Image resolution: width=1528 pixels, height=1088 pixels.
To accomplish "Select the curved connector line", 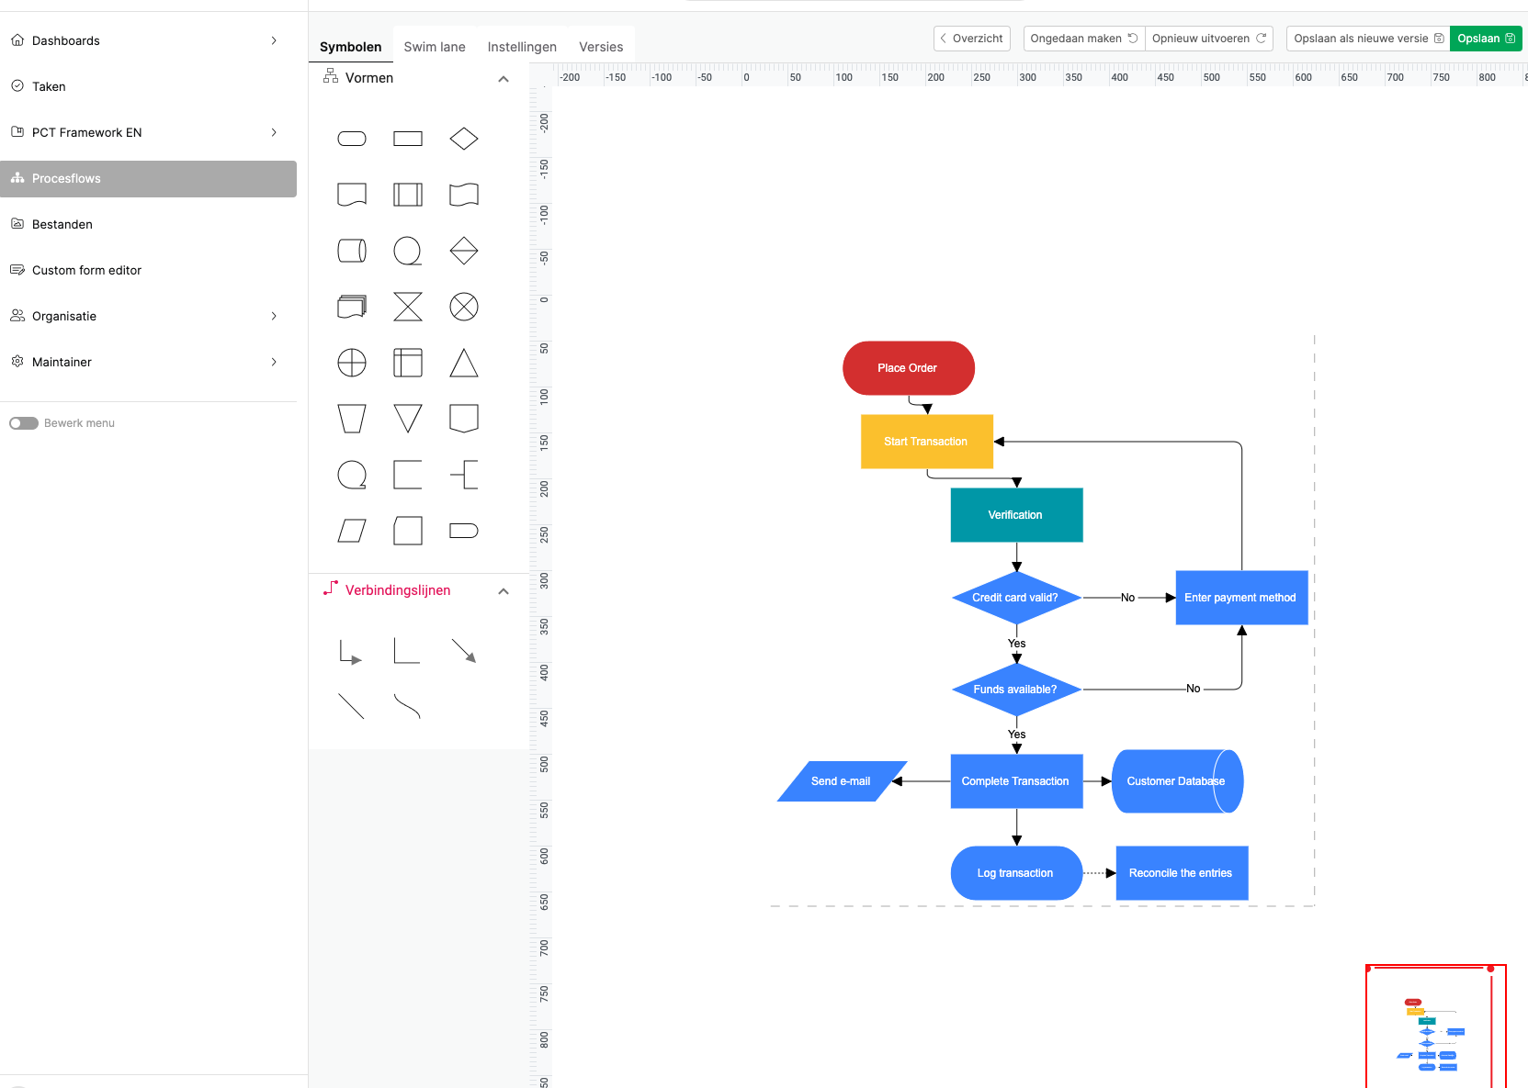I will click(408, 707).
